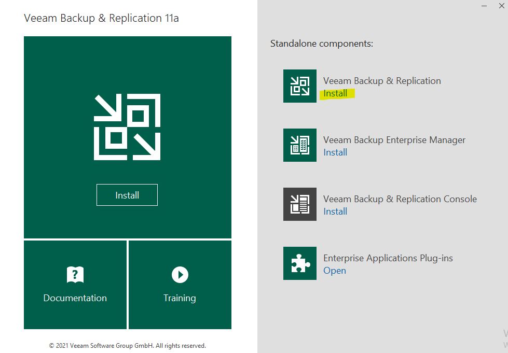Click the large Veeam logo graphic
The width and height of the screenshot is (508, 353).
(127, 126)
